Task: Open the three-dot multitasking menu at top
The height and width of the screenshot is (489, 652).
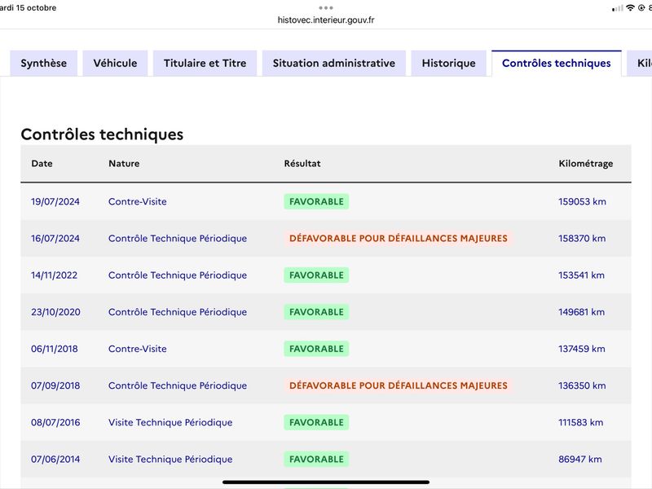Action: click(x=326, y=7)
